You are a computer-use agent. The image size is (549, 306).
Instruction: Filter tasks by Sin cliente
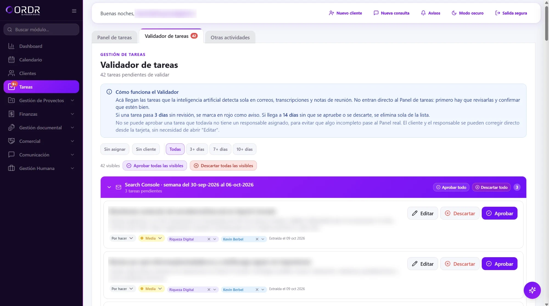[146, 149]
